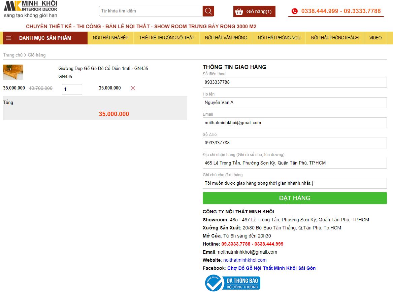Select the Nội Thất Phòng Ngủ menu

[x=279, y=38]
